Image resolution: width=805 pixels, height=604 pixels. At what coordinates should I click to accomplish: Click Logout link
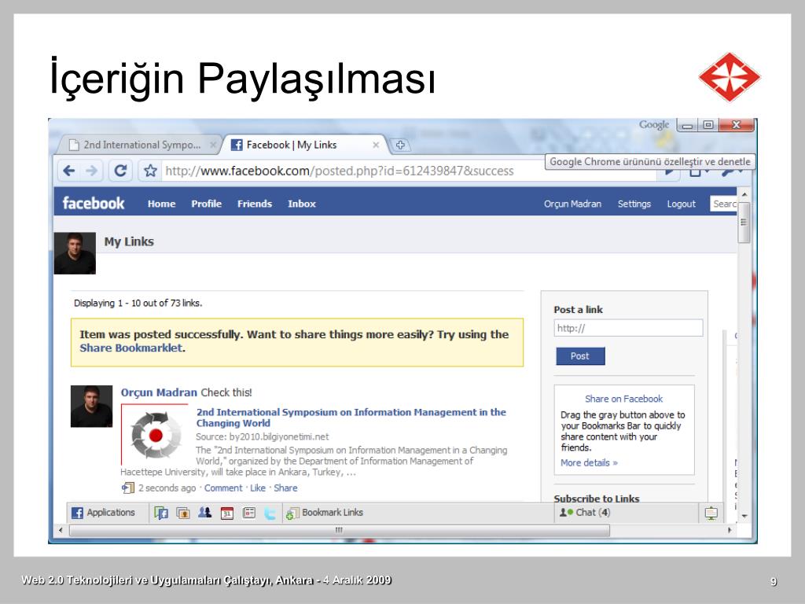point(682,204)
